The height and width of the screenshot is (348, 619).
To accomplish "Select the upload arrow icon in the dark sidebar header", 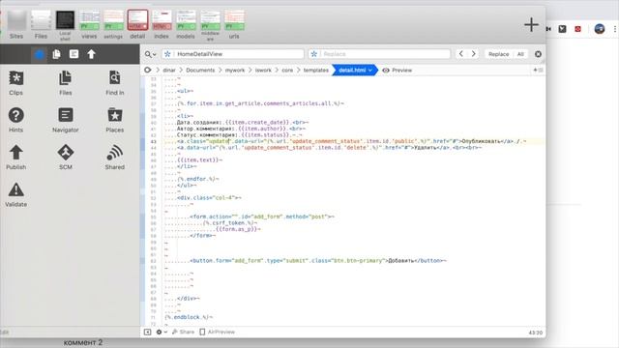I will coord(91,54).
